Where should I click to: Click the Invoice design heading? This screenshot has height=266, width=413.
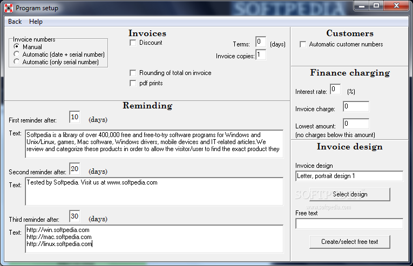[349, 147]
